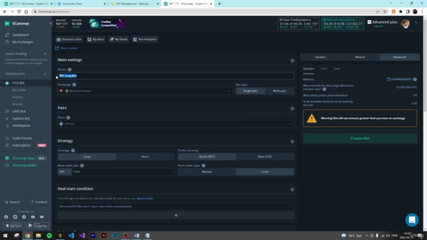Open the deal start condition dropdown
This screenshot has width=427, height=240.
176,207
